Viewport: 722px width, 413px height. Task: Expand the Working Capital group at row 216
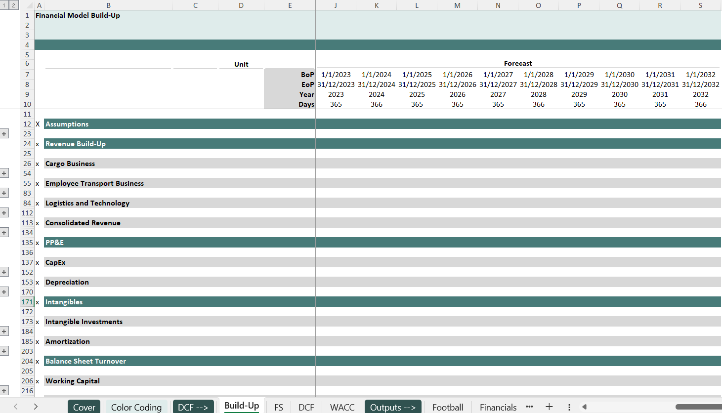[x=4, y=391]
